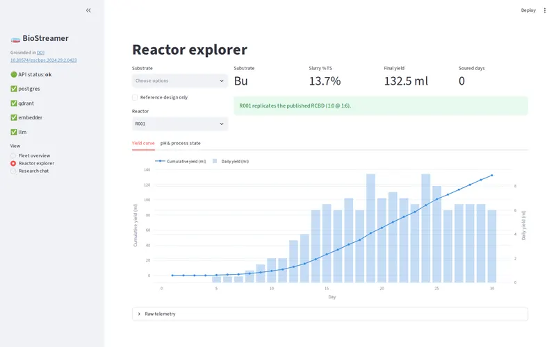Open the Substrate Choose options dropdown
The image size is (556, 347).
click(x=180, y=81)
